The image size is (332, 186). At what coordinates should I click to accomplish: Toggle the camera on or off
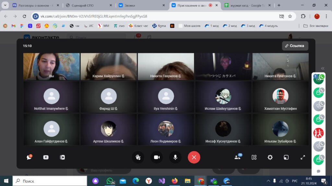click(157, 157)
